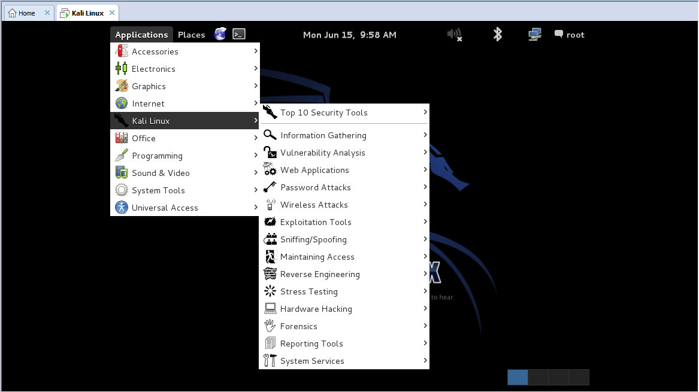
Task: Click the Universal Access icon
Action: pyautogui.click(x=121, y=208)
